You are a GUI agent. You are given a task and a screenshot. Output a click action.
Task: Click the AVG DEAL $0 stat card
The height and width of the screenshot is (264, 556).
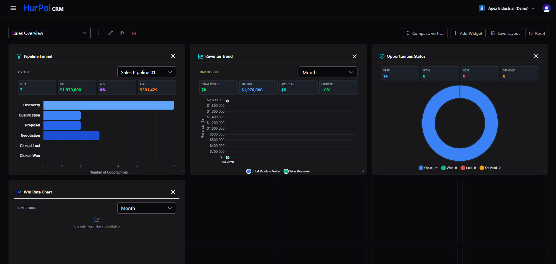[299, 88]
